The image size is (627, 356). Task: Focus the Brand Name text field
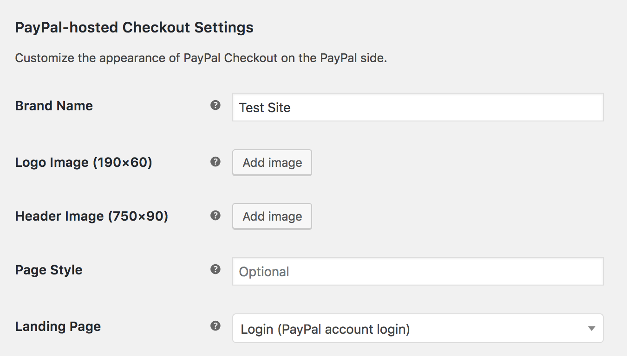417,107
